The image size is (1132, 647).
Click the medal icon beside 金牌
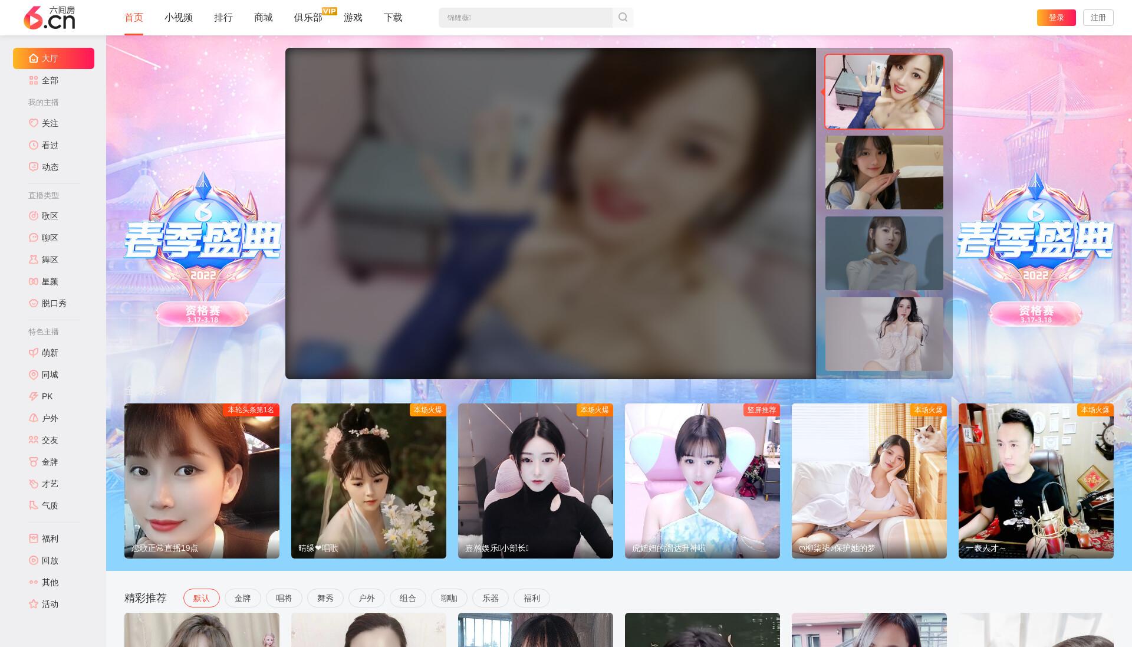pyautogui.click(x=34, y=462)
